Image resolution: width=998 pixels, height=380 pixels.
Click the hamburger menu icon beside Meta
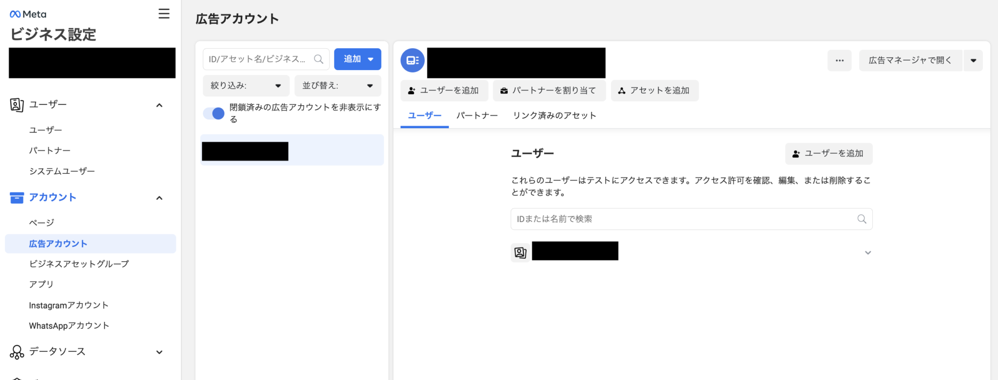[x=164, y=14]
